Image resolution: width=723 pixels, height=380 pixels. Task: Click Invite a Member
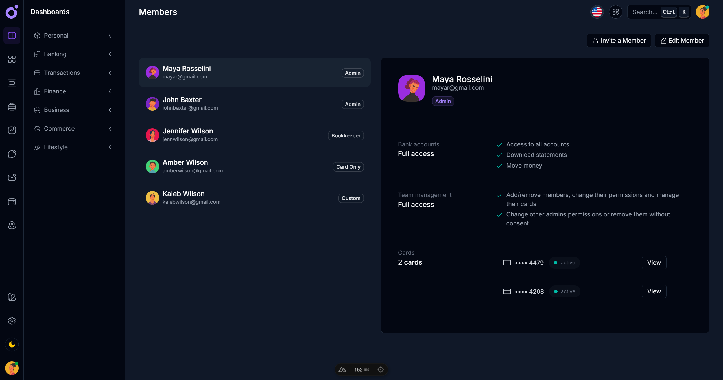click(x=619, y=40)
